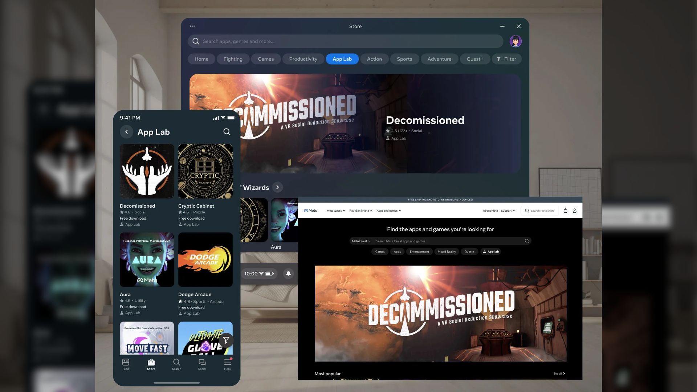The height and width of the screenshot is (392, 697).
Task: Open the Aura app thumbnail on phone
Action: point(147,260)
